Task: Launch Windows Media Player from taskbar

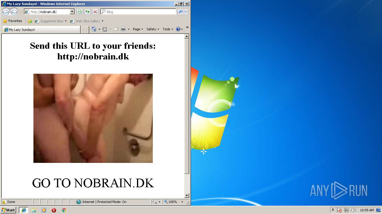Action: coord(44,210)
